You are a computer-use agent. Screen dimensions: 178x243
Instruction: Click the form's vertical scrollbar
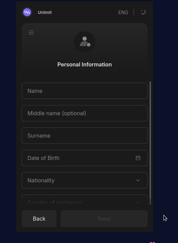(x=150, y=143)
